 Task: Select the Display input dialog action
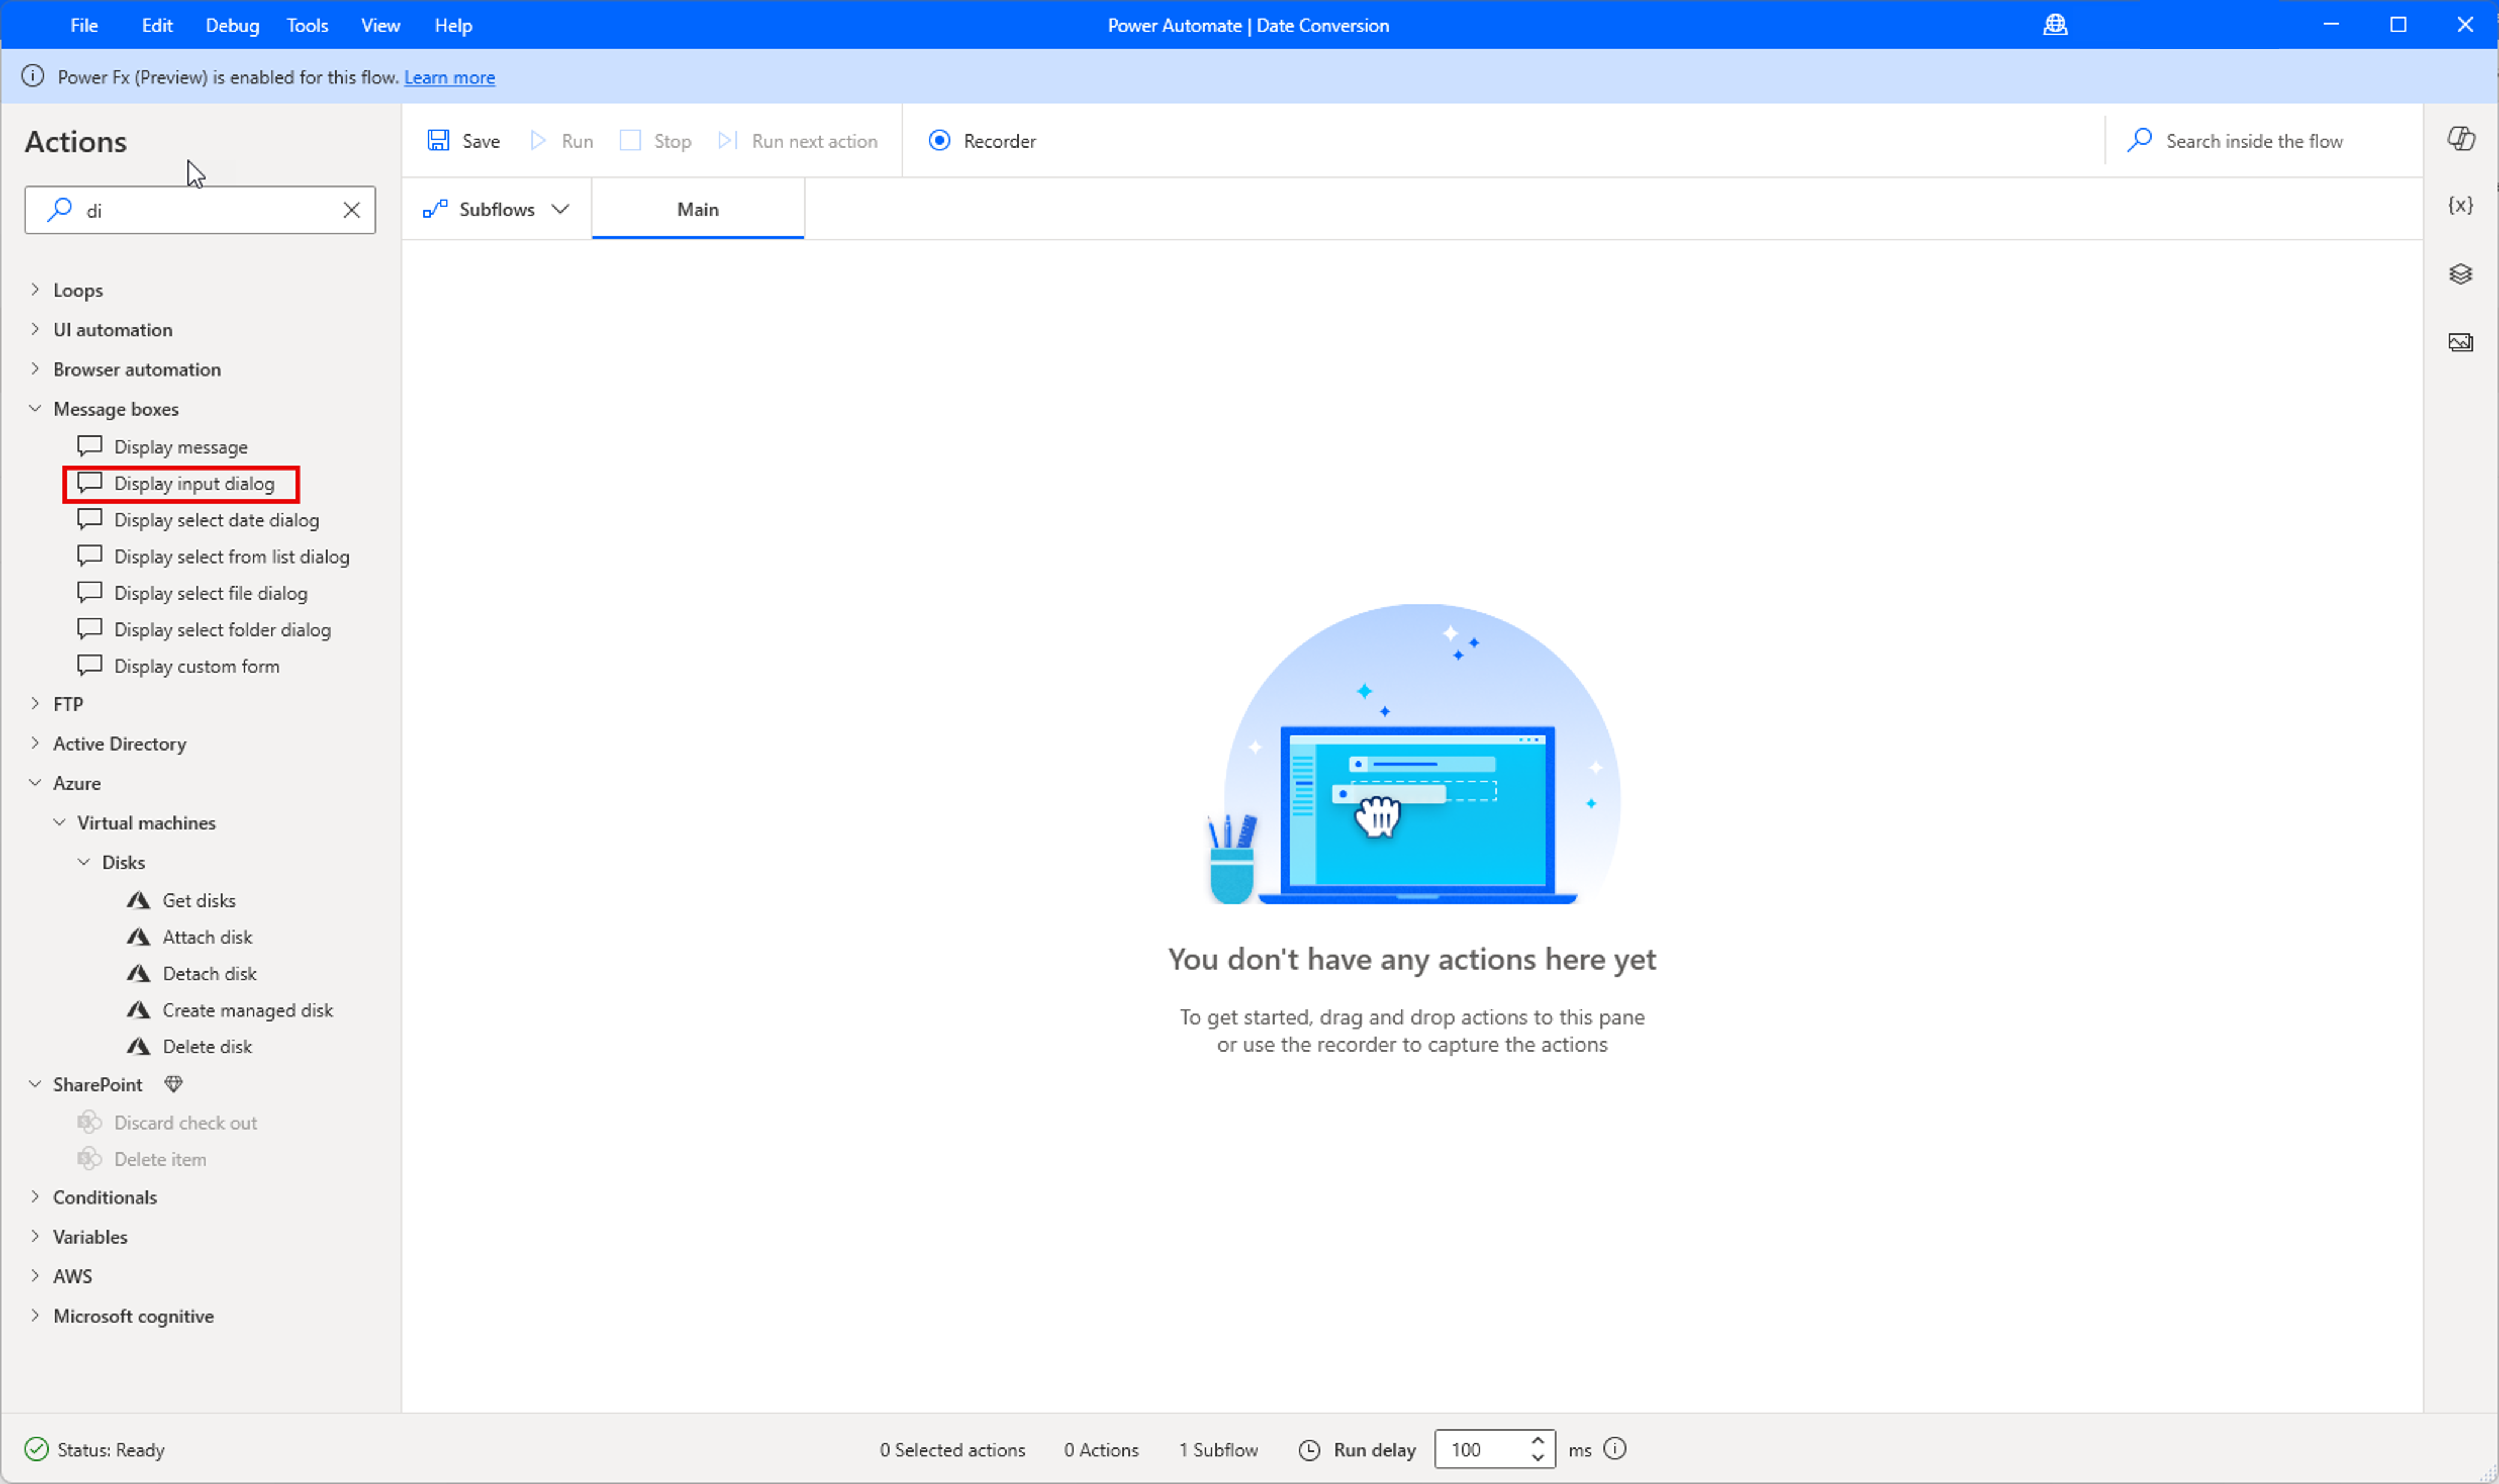tap(193, 484)
